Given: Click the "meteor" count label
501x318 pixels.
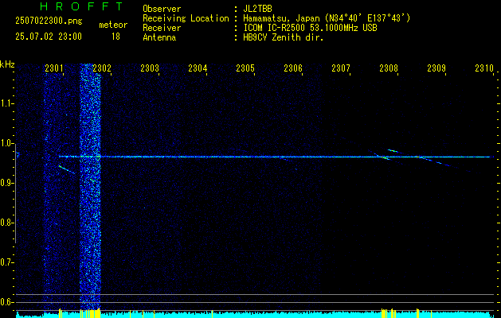Looking at the screenshot, I should pos(113,25).
